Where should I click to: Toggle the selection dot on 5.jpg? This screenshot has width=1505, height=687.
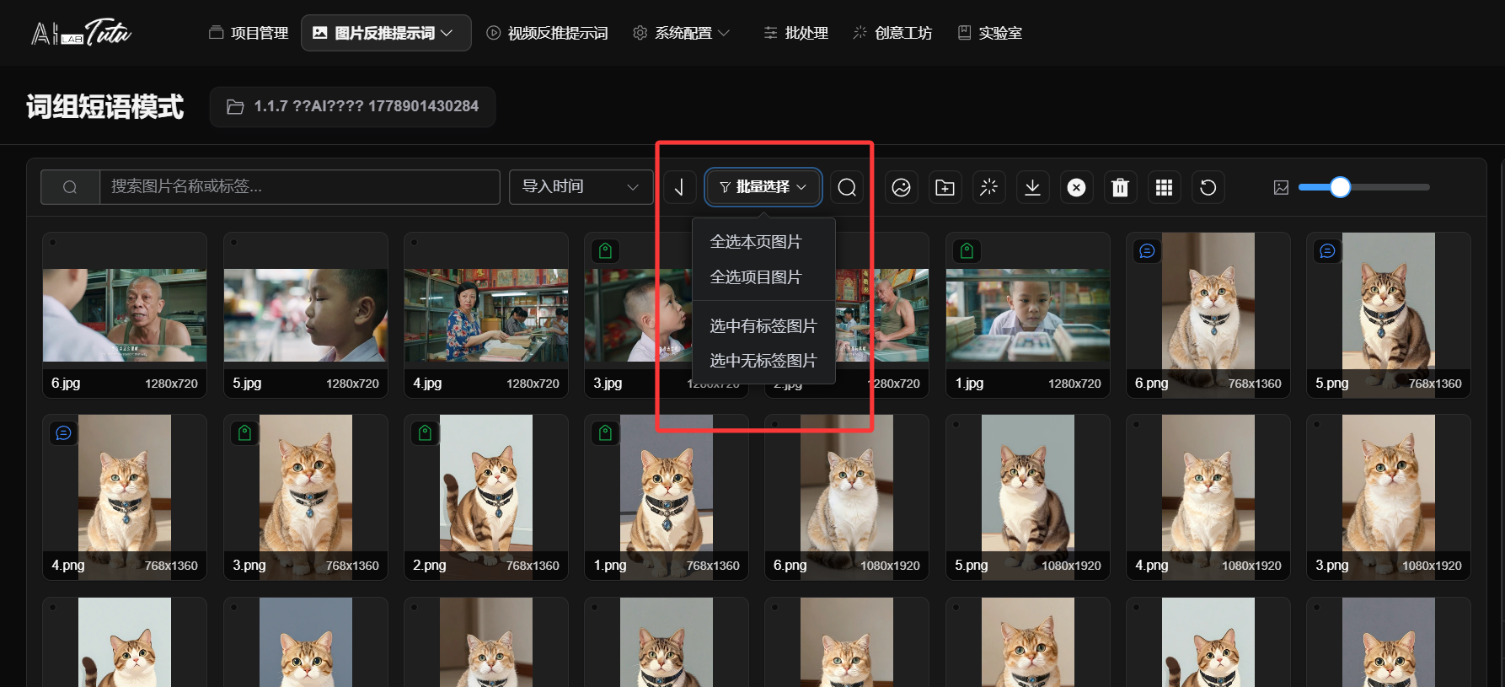[x=233, y=243]
